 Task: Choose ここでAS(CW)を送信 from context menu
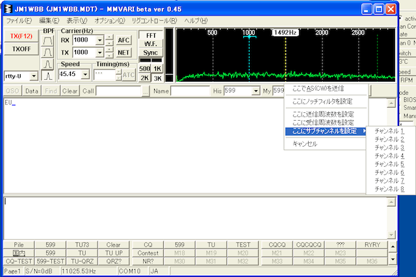coord(326,89)
